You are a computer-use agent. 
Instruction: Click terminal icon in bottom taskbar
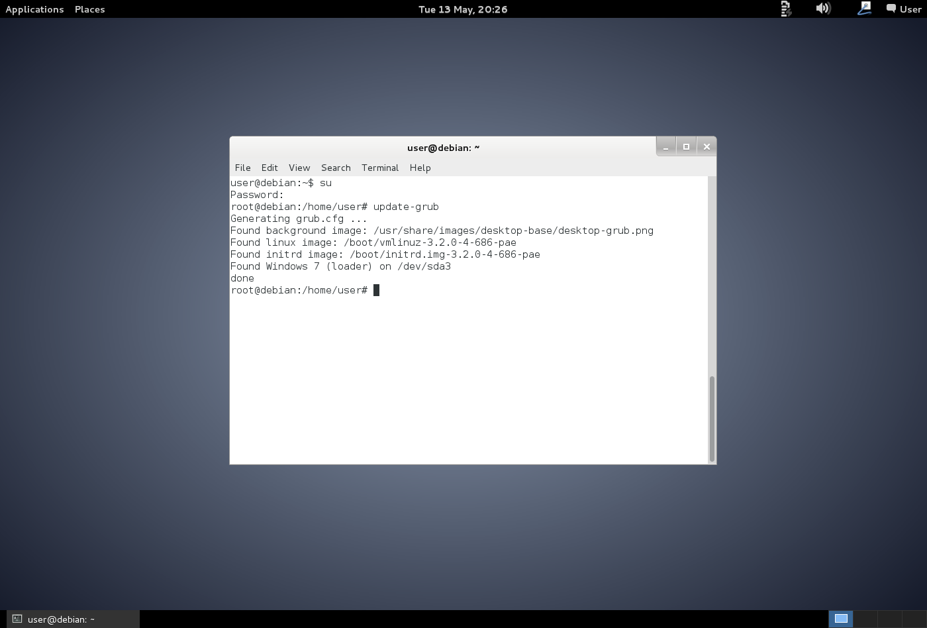(17, 619)
